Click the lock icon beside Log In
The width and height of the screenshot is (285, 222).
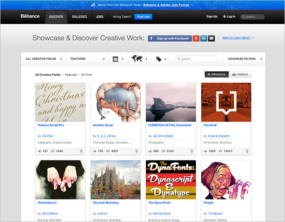pyautogui.click(x=224, y=17)
